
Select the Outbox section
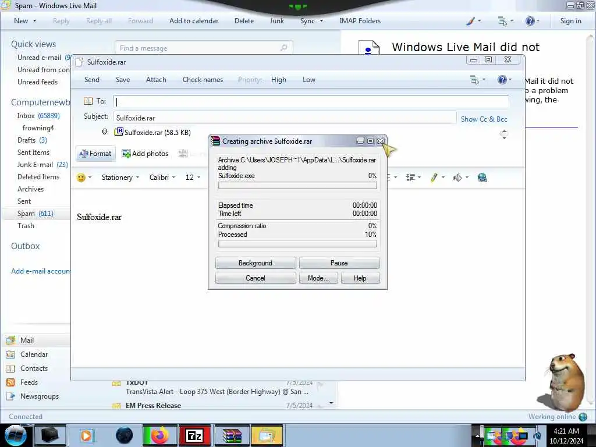coord(26,246)
